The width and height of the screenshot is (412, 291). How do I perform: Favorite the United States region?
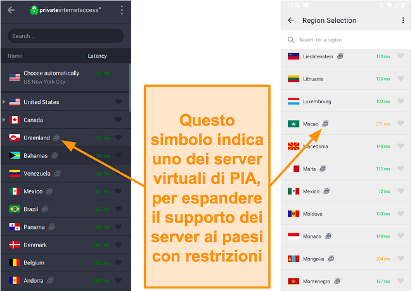coord(119,101)
